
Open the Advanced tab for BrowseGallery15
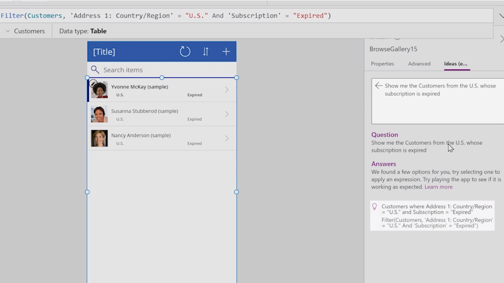click(x=419, y=63)
